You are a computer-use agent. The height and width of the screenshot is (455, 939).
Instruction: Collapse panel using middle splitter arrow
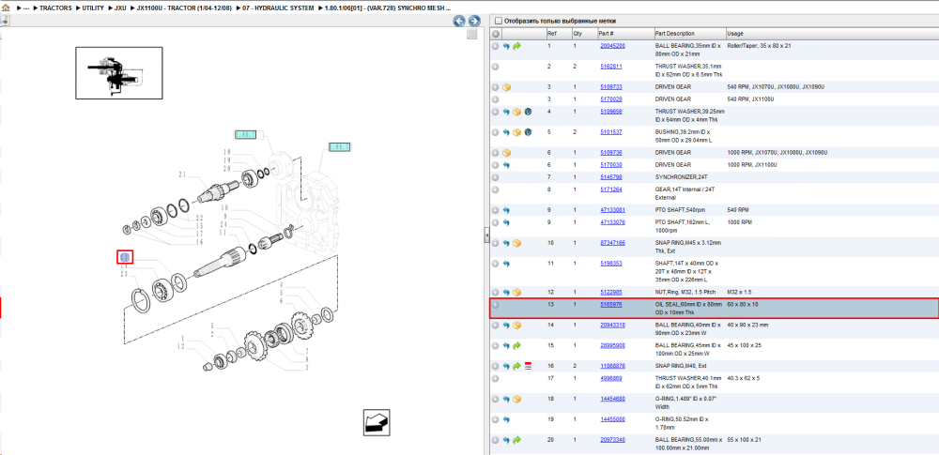[x=486, y=236]
